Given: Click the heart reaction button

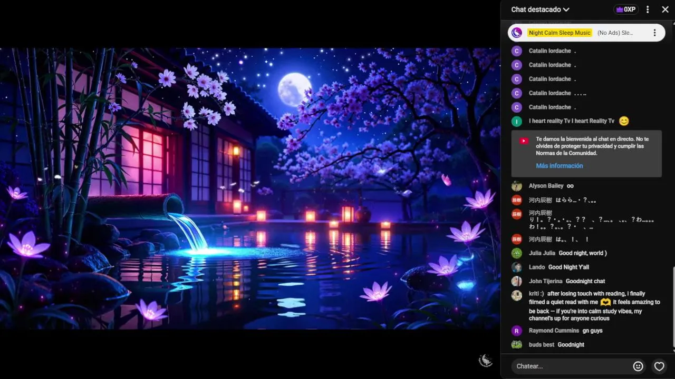Looking at the screenshot, I should [659, 366].
